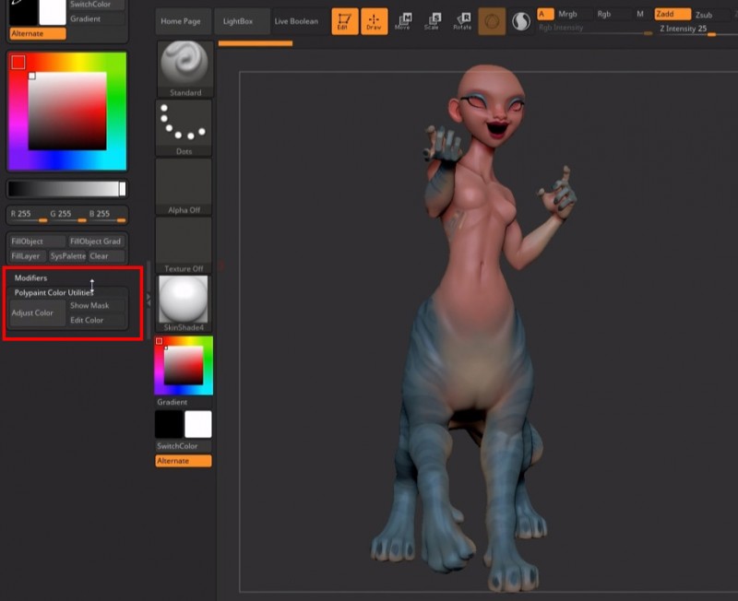Toggle the Zadd sculpt mode

(x=672, y=15)
